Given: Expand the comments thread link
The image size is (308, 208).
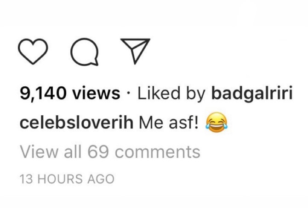Looking at the screenshot, I should tap(110, 152).
